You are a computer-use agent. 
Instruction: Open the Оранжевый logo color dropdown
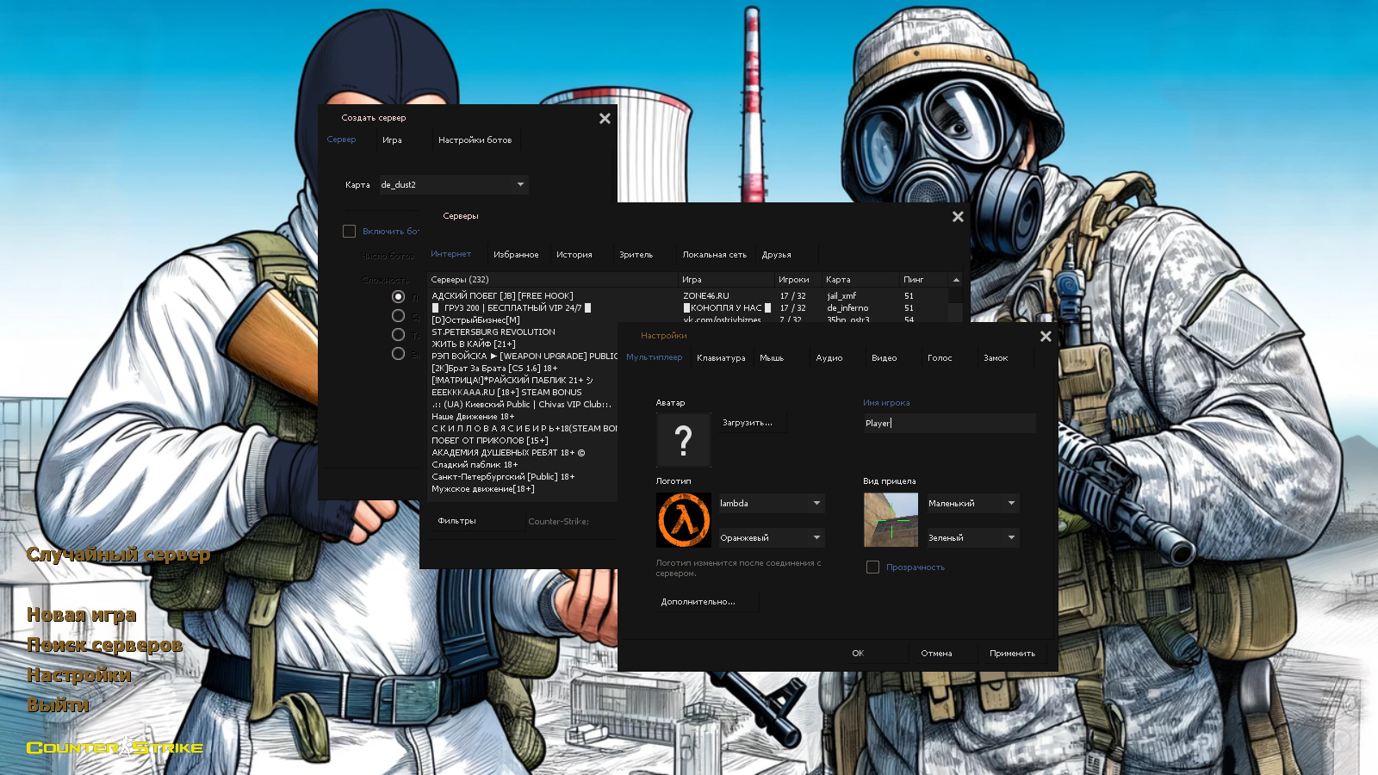pyautogui.click(x=772, y=538)
